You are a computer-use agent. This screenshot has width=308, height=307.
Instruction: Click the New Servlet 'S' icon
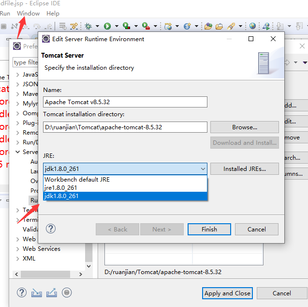pos(187,26)
